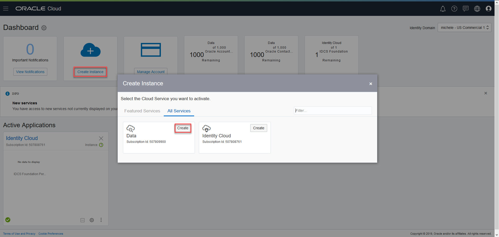Click the Important Notifications count zero
Screen dimensions: 499x237
coord(30,49)
